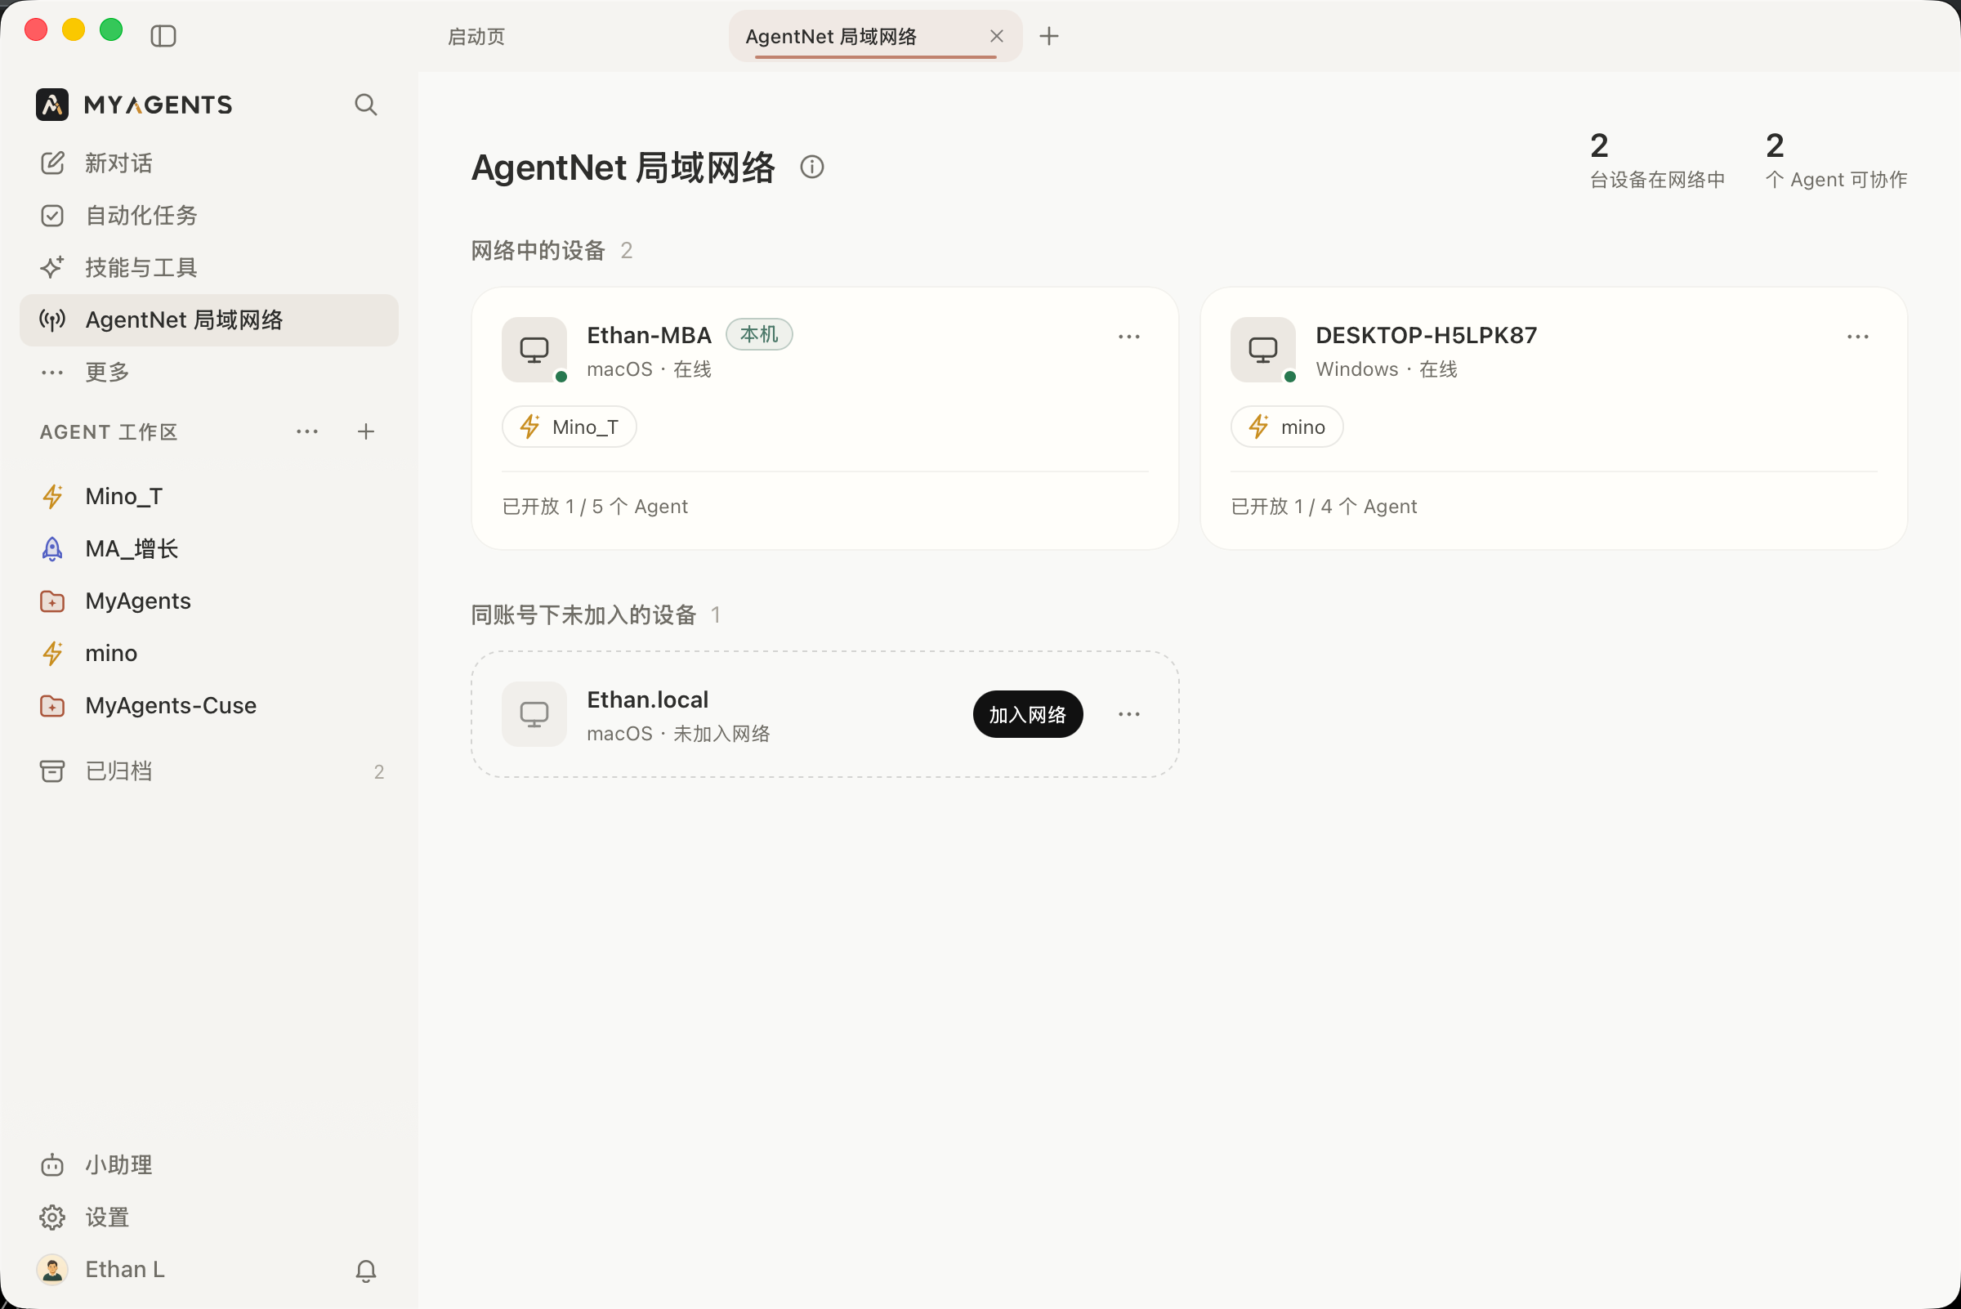The height and width of the screenshot is (1309, 1961).
Task: Open the MA_增长 workspace
Action: [x=208, y=548]
